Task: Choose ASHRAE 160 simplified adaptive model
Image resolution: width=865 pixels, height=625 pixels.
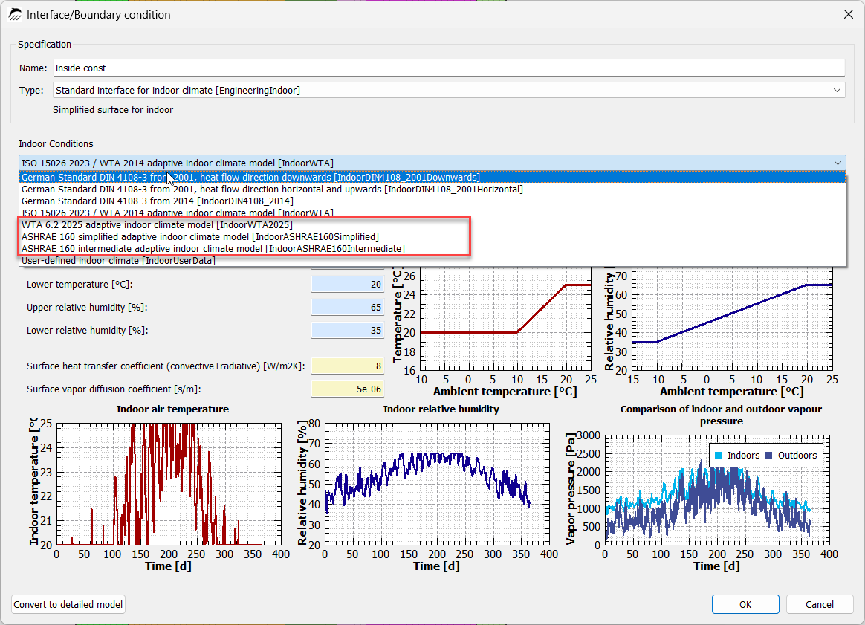Action: pos(432,236)
